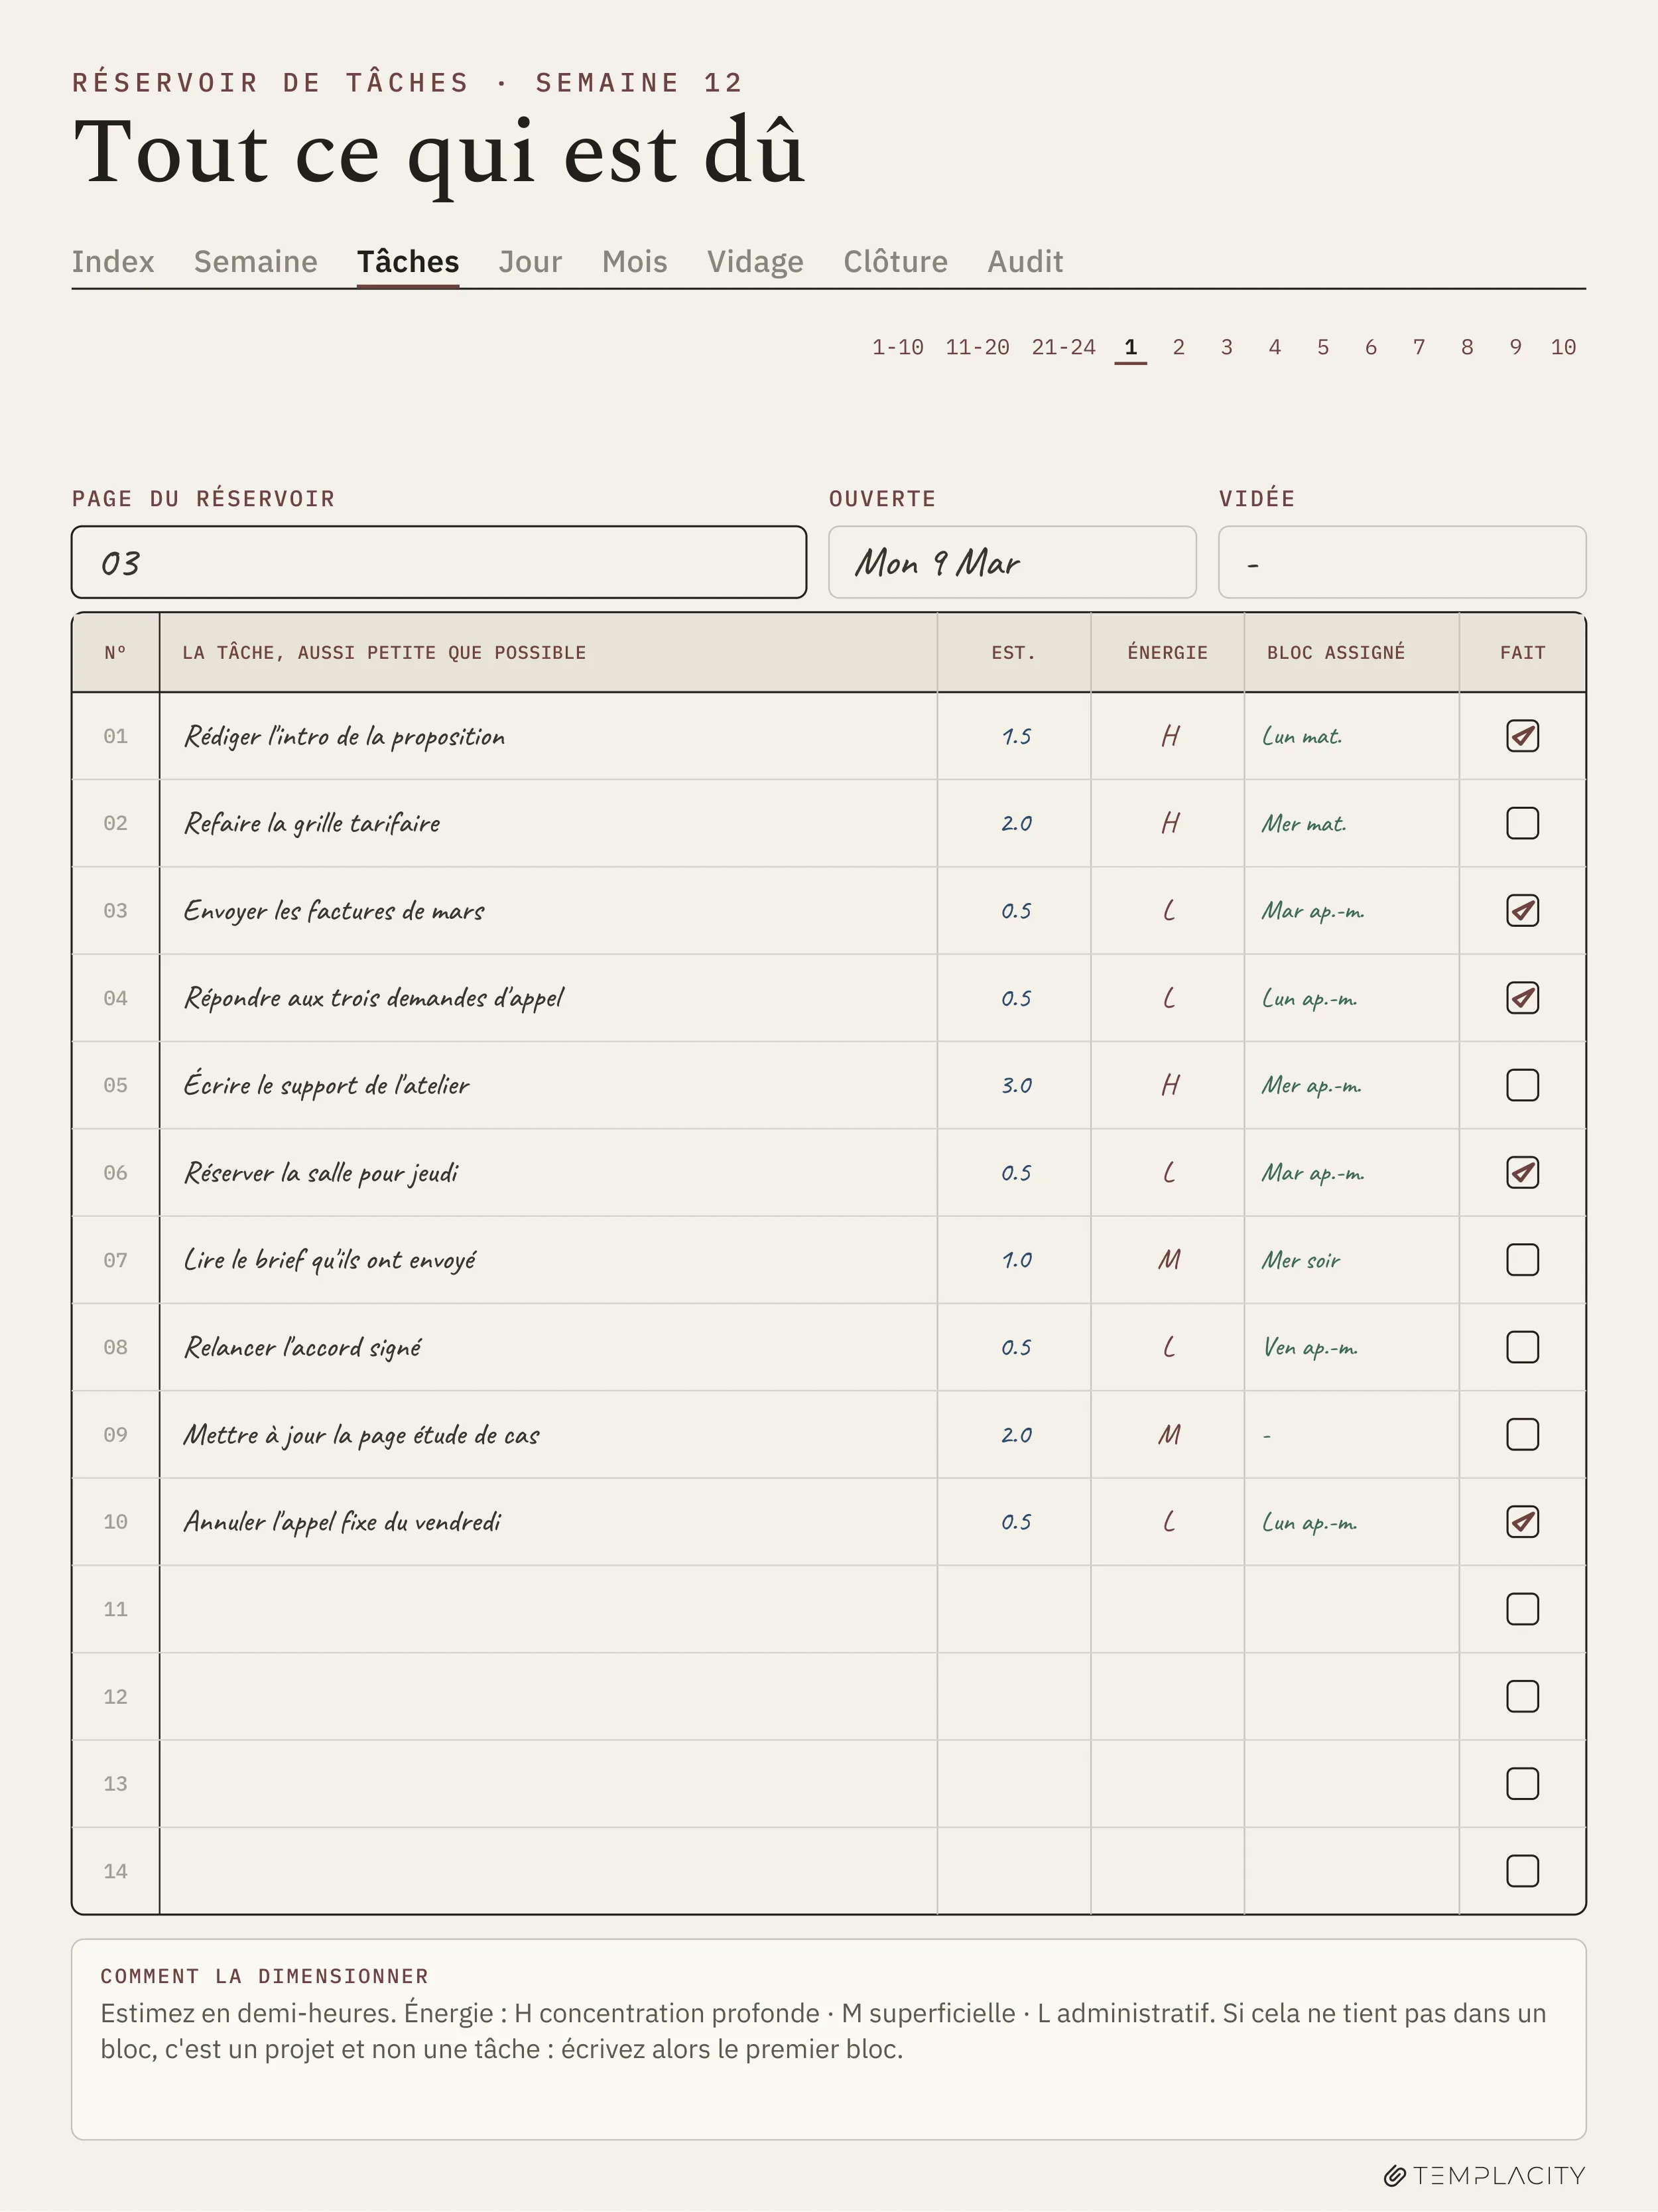Uncheck the box for Annuler l'appel fixe du vendredi
This screenshot has width=1658, height=2212.
[x=1522, y=1522]
